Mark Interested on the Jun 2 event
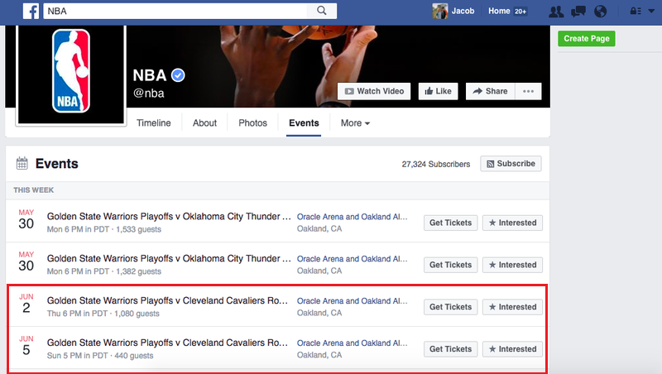Viewport: 662px width, 374px height. click(512, 307)
